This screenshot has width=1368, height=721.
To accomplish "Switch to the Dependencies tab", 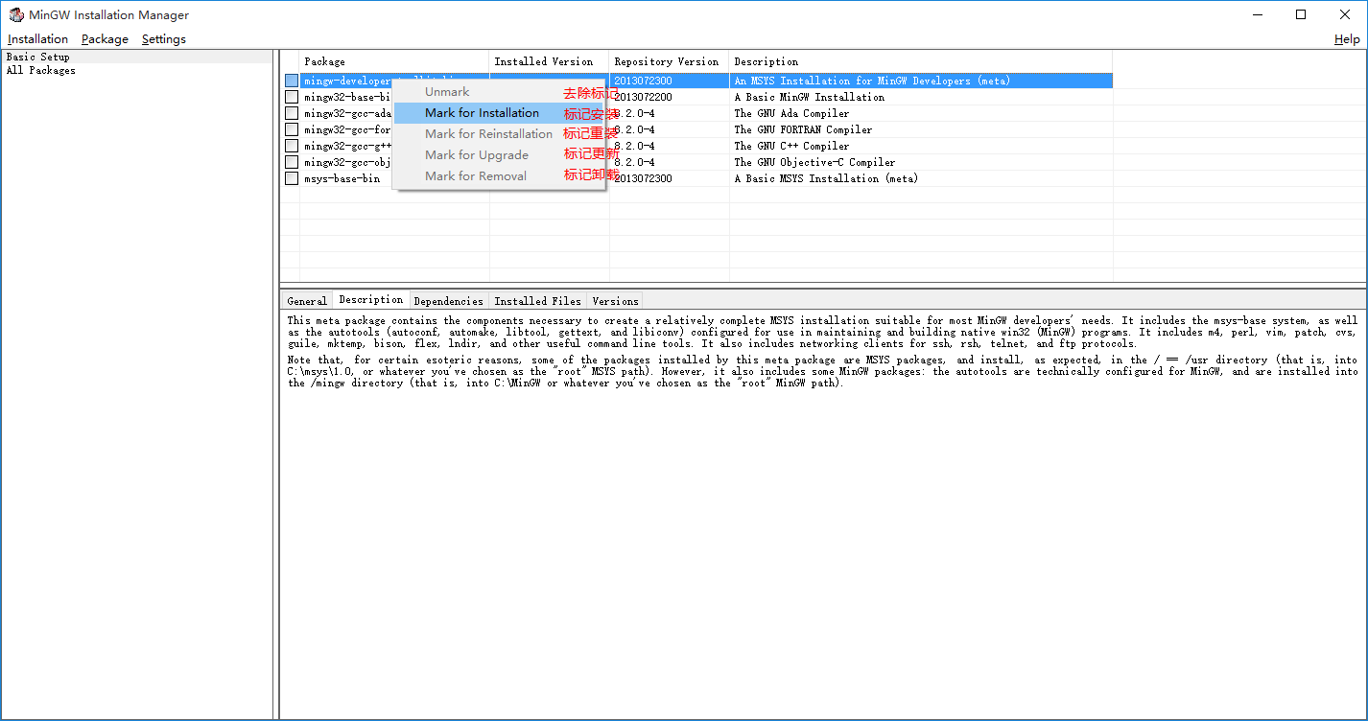I will 448,300.
